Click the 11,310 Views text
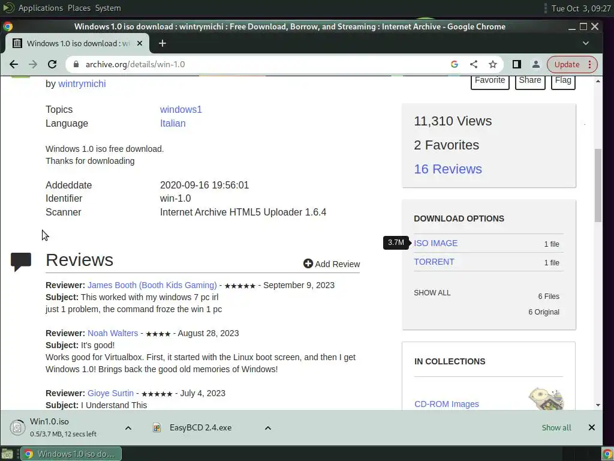Image resolution: width=614 pixels, height=461 pixels. (x=453, y=121)
